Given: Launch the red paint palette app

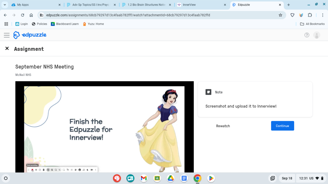Looking at the screenshot, I should pyautogui.click(x=117, y=178).
